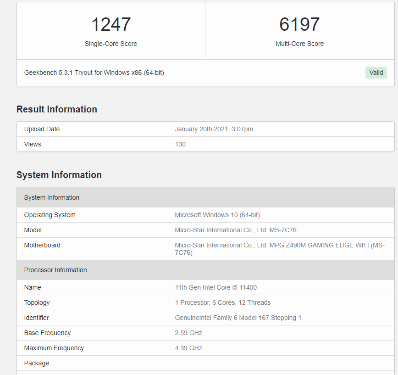Click the multi-core score 6197
The width and height of the screenshot is (398, 375).
pyautogui.click(x=299, y=24)
